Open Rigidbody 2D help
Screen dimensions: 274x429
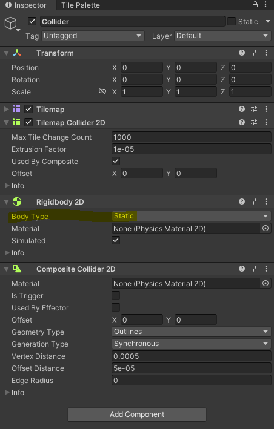tap(242, 201)
